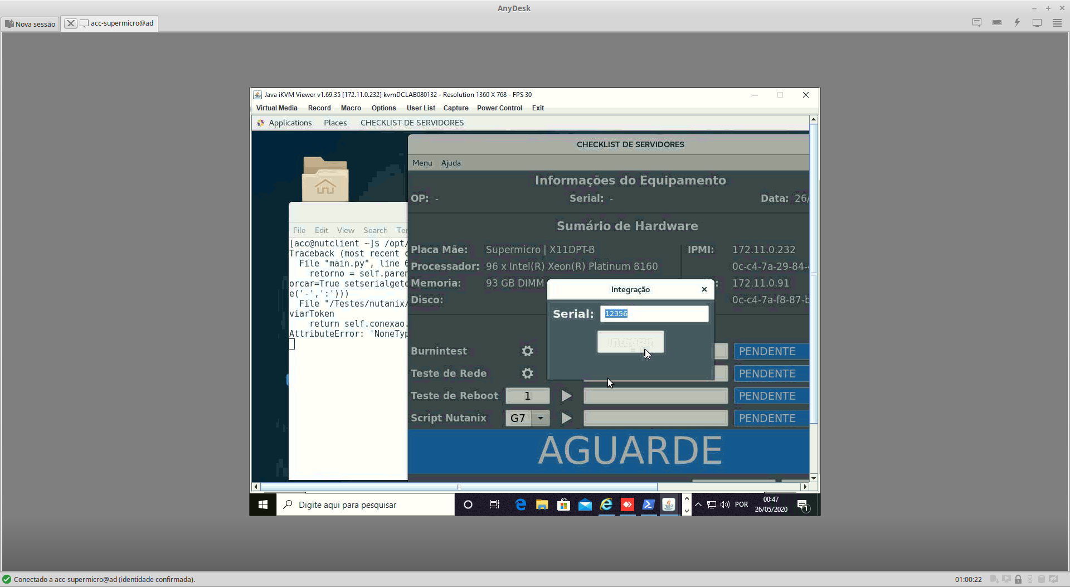Switch to Java app on taskbar

click(x=669, y=504)
